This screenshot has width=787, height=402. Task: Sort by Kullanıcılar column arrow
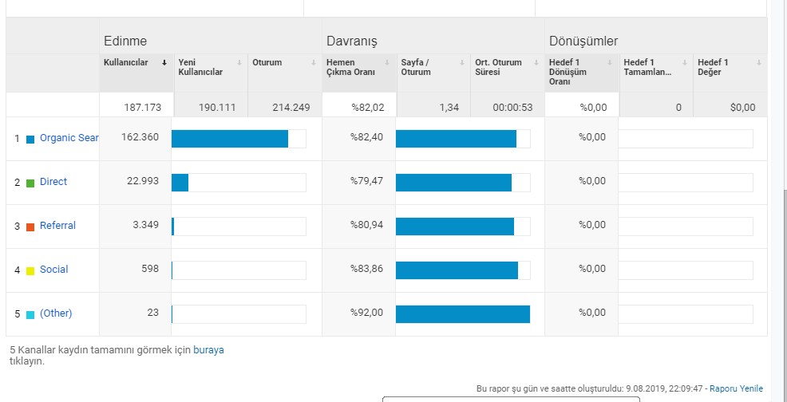pyautogui.click(x=164, y=63)
